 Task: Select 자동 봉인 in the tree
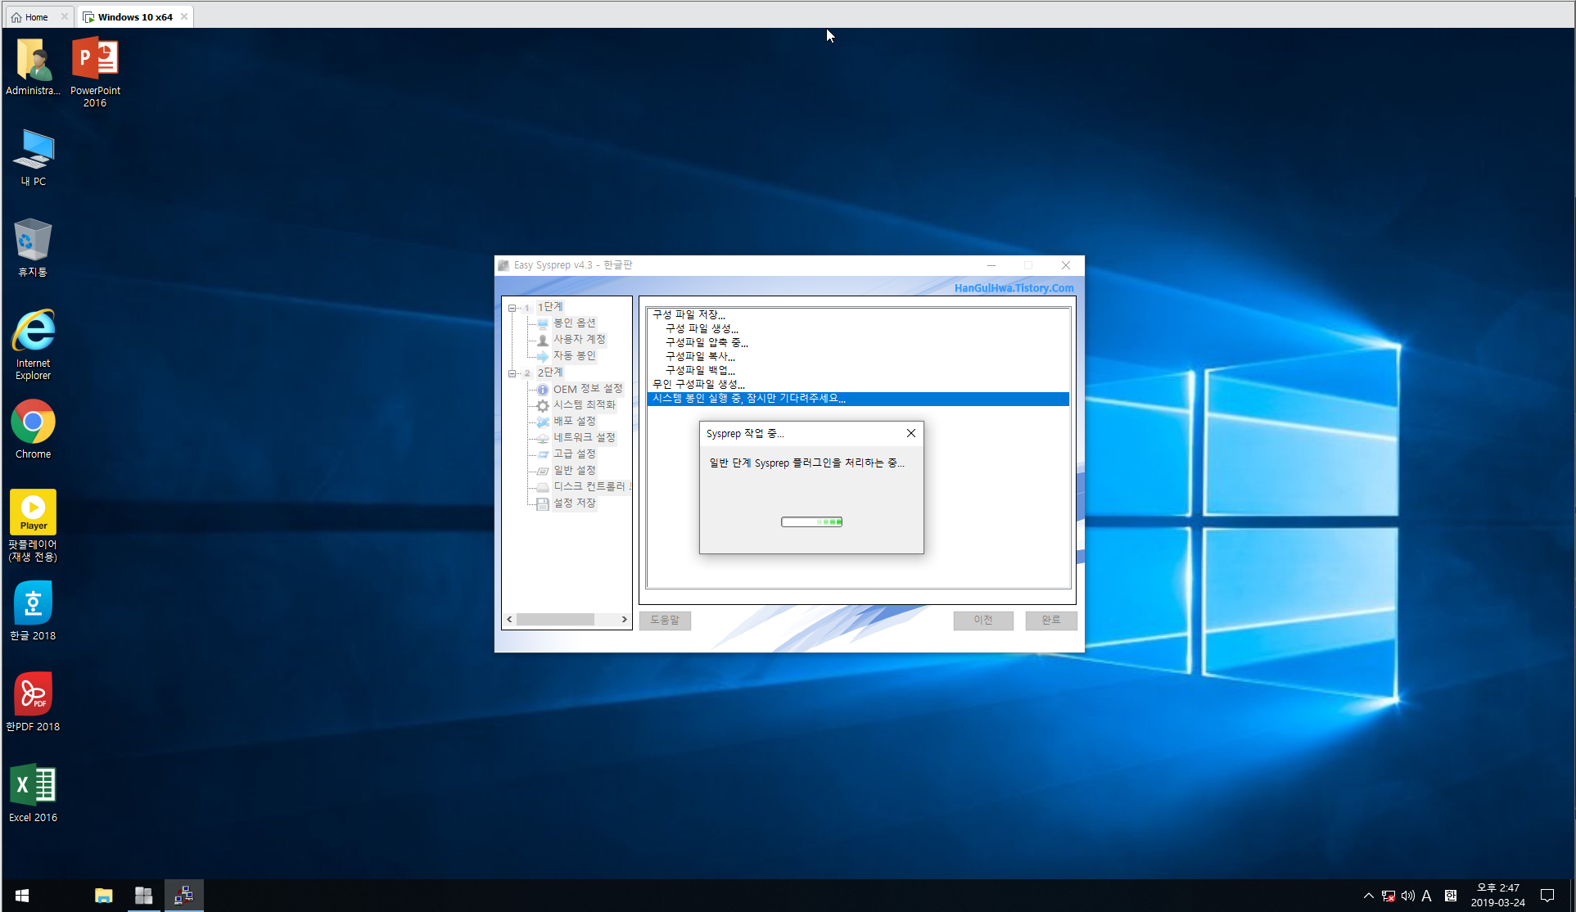pyautogui.click(x=575, y=356)
